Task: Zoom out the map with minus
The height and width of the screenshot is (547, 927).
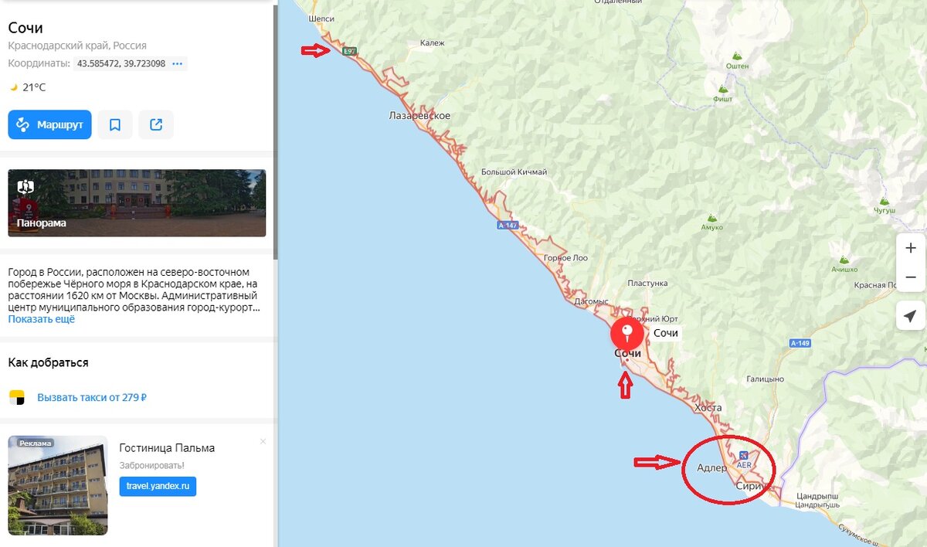Action: point(910,277)
